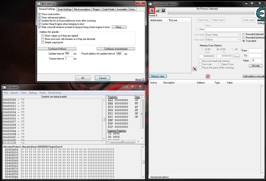The image size is (266, 181).
Task: Open the Search menu in M Viewer
Action: pos(14,92)
